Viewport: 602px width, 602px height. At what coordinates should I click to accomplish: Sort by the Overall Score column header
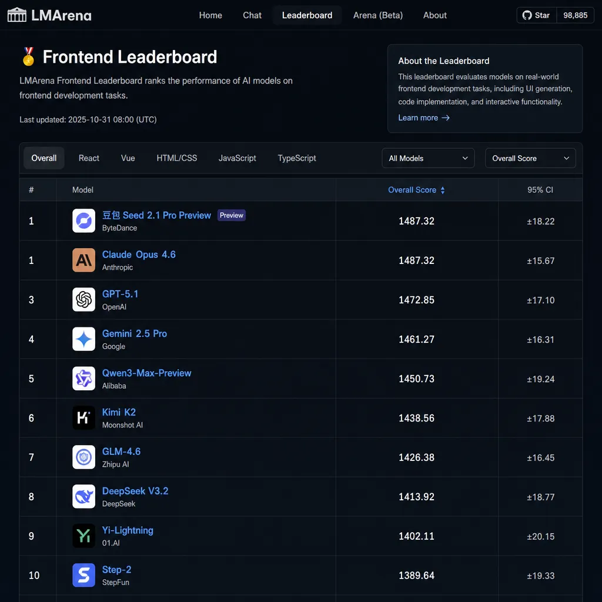point(417,190)
